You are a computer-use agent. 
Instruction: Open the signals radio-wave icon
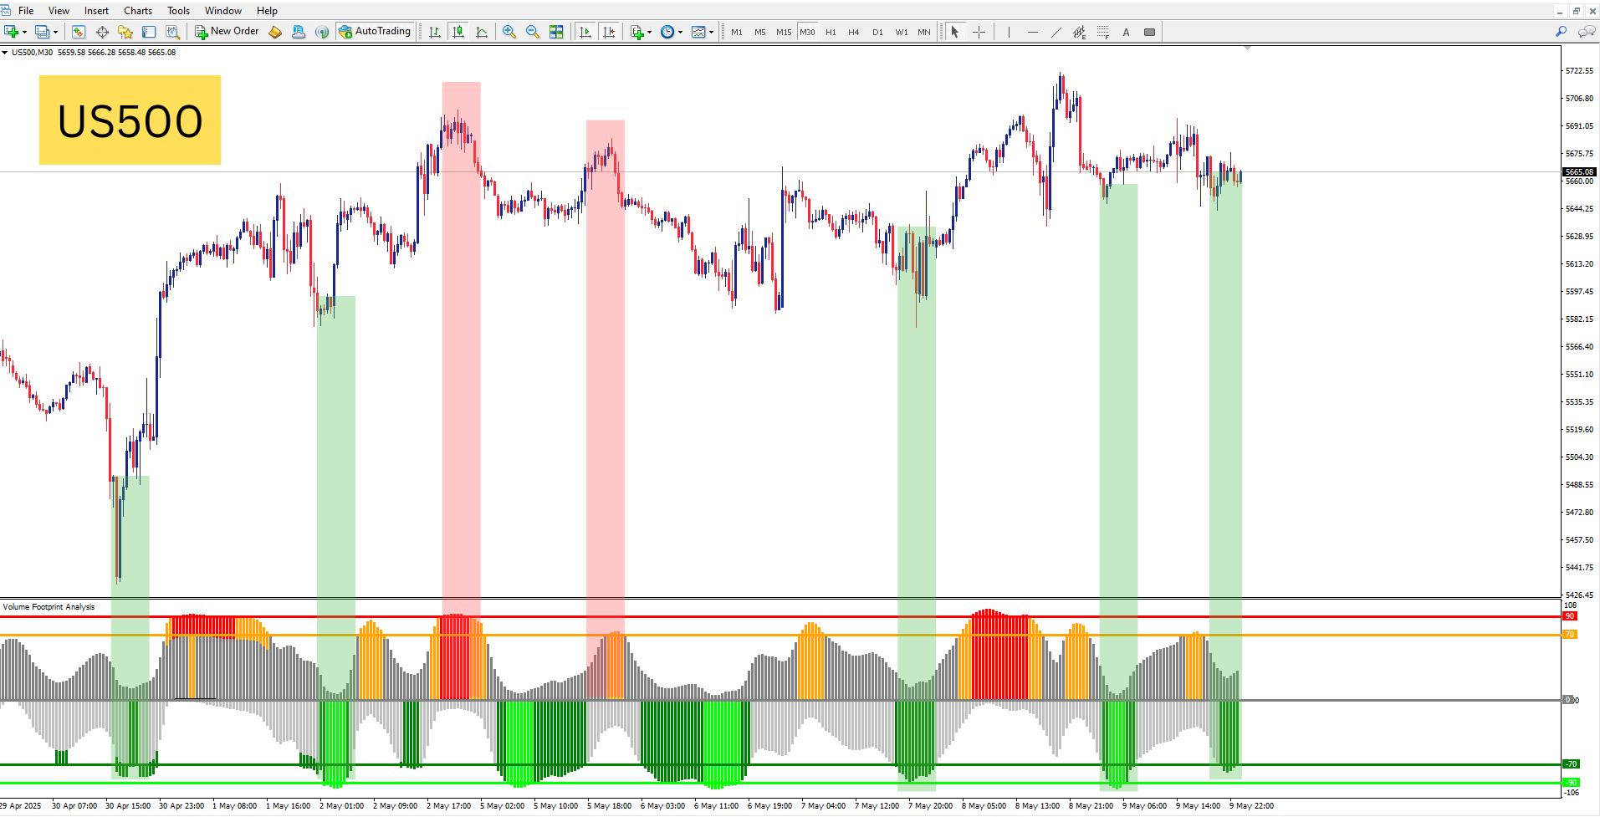coord(322,32)
